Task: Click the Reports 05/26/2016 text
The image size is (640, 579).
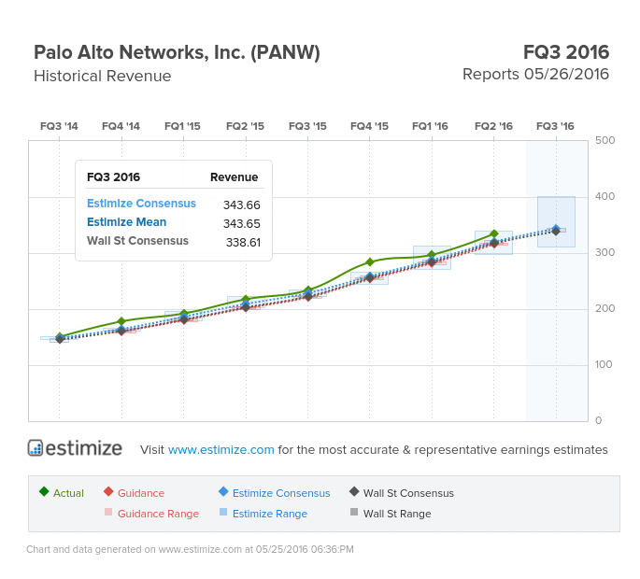Action: (x=535, y=75)
